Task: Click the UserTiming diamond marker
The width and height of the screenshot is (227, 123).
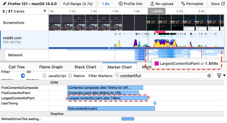Action: pos(155,103)
